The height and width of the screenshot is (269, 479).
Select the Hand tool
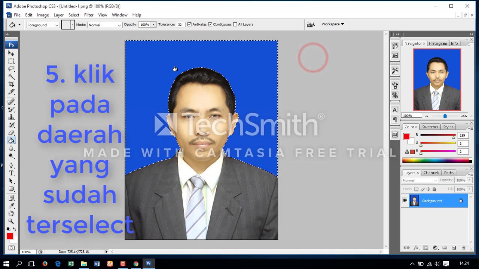[11, 214]
